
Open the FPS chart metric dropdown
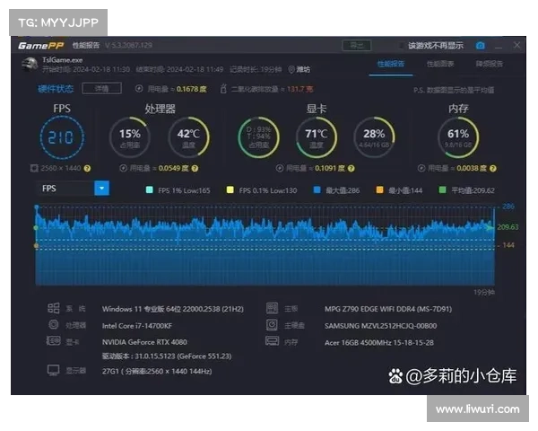point(101,189)
